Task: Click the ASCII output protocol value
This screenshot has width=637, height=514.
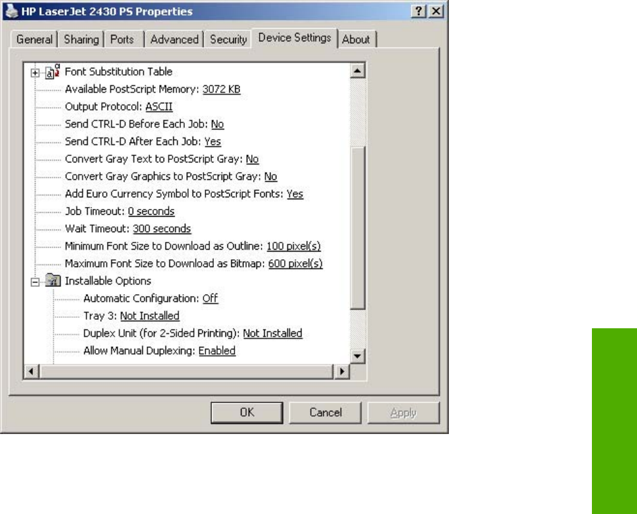Action: [159, 106]
